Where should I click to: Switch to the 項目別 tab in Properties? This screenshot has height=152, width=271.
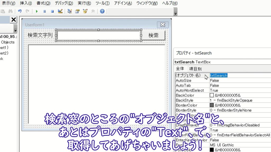(195, 69)
